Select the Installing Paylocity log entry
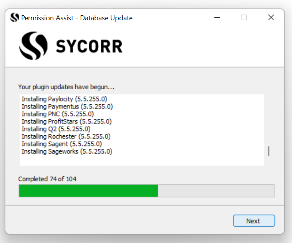Screen dimensions: 292x243 [64, 99]
